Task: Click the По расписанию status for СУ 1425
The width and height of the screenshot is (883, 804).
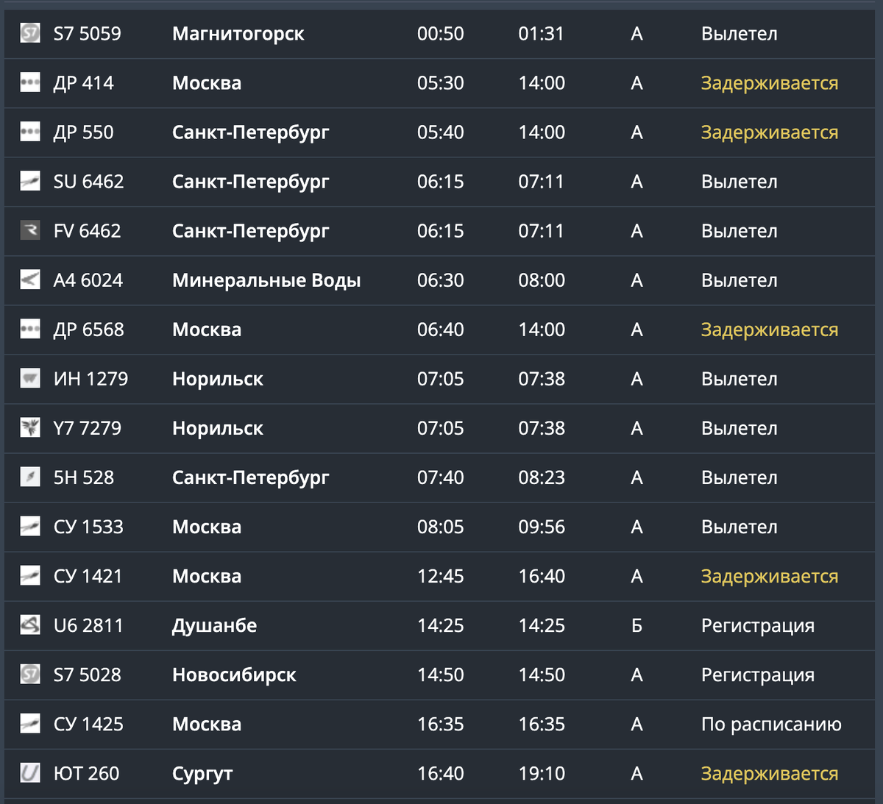Action: tap(771, 725)
